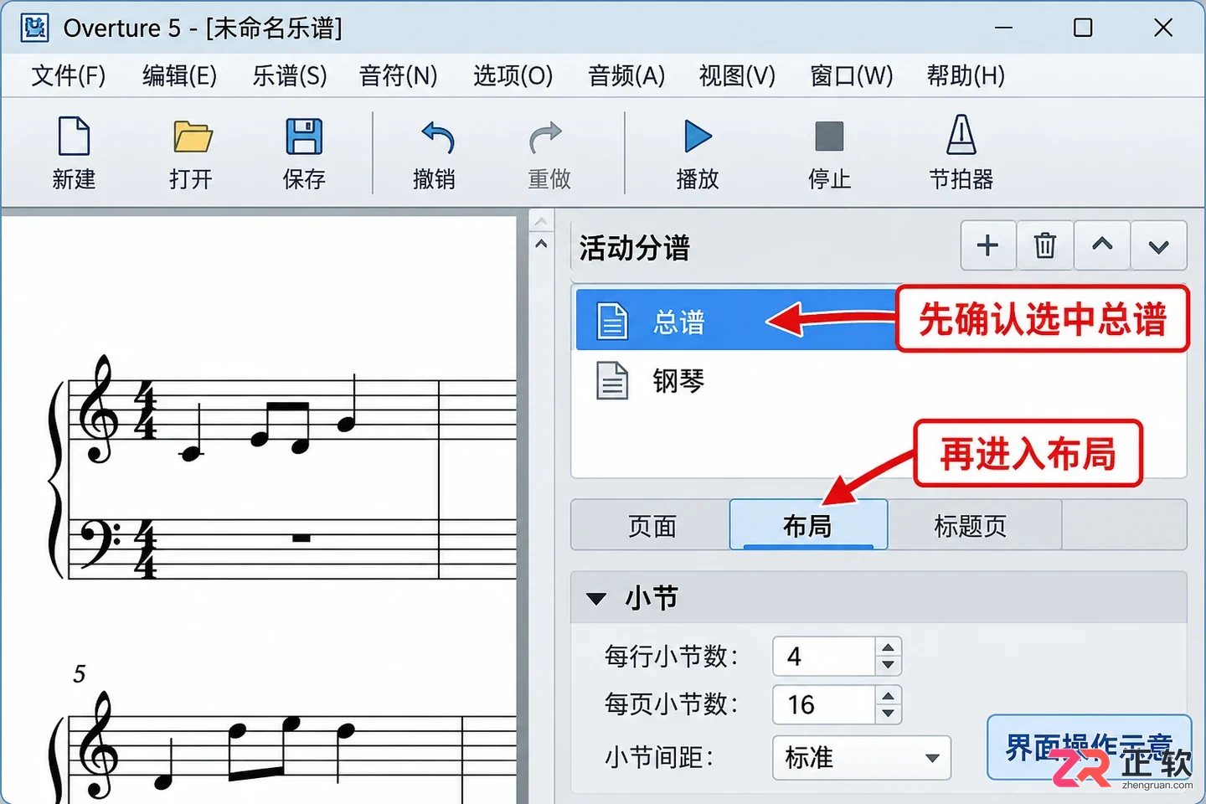
Task: Open the 音符(N) menu
Action: click(399, 75)
